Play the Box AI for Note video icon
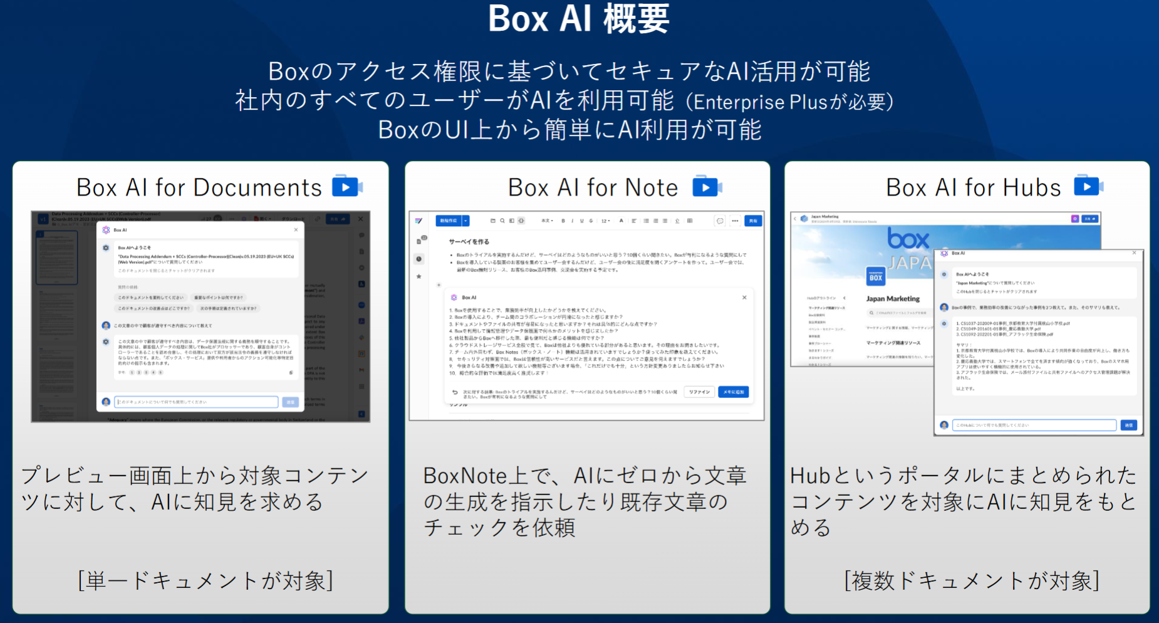This screenshot has height=623, width=1159. pyautogui.click(x=707, y=187)
